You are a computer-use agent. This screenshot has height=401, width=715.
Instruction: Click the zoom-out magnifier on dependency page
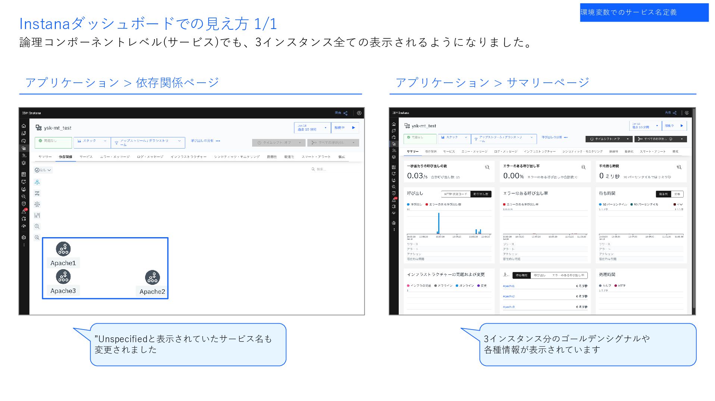click(x=37, y=238)
